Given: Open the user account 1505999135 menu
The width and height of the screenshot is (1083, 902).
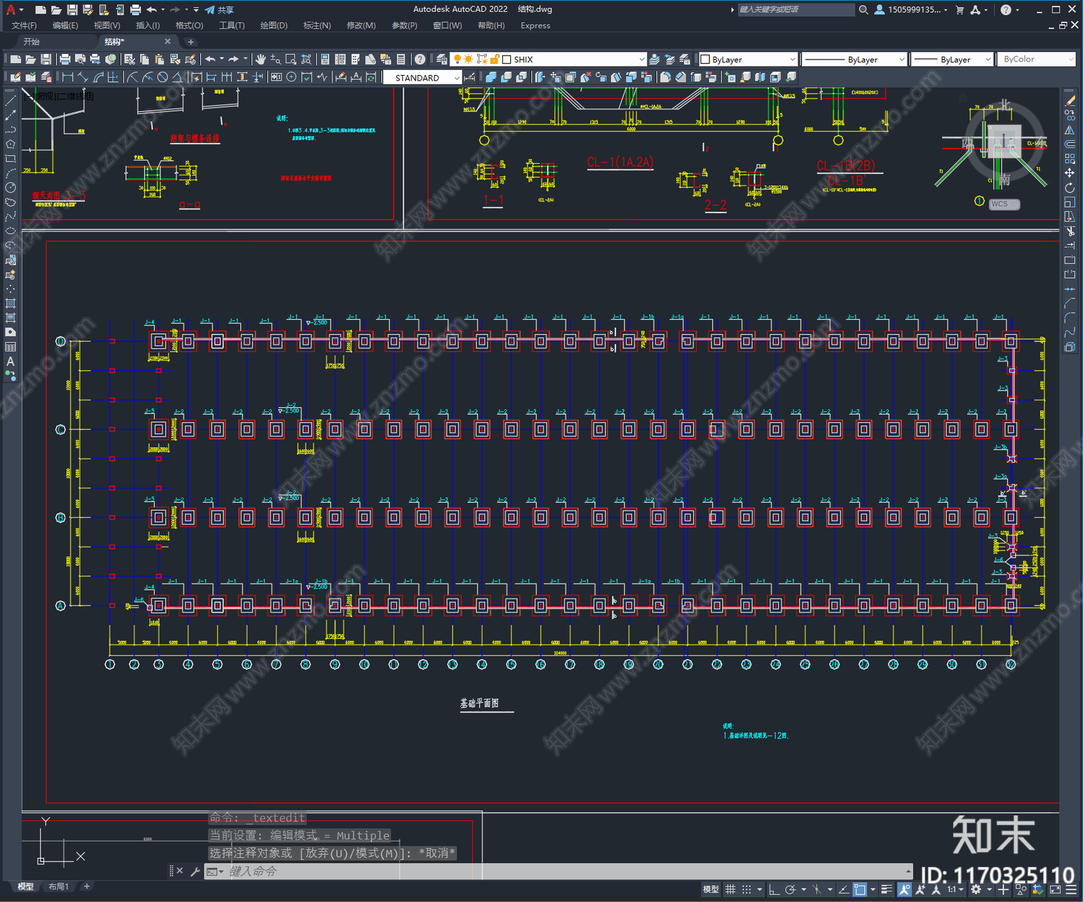Looking at the screenshot, I should point(912,9).
